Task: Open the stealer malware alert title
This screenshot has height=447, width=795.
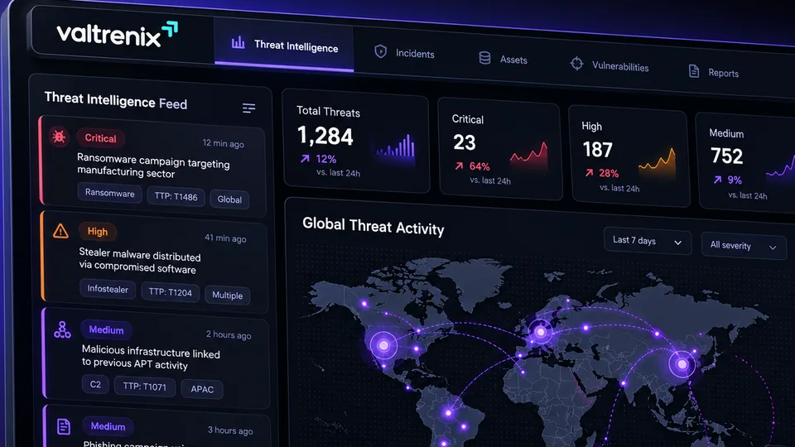Action: pyautogui.click(x=139, y=262)
